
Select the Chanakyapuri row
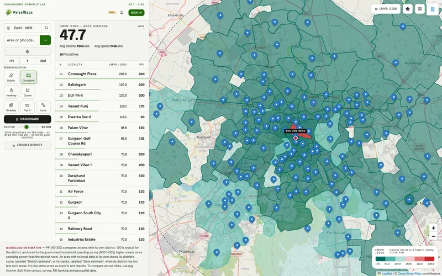pos(102,154)
